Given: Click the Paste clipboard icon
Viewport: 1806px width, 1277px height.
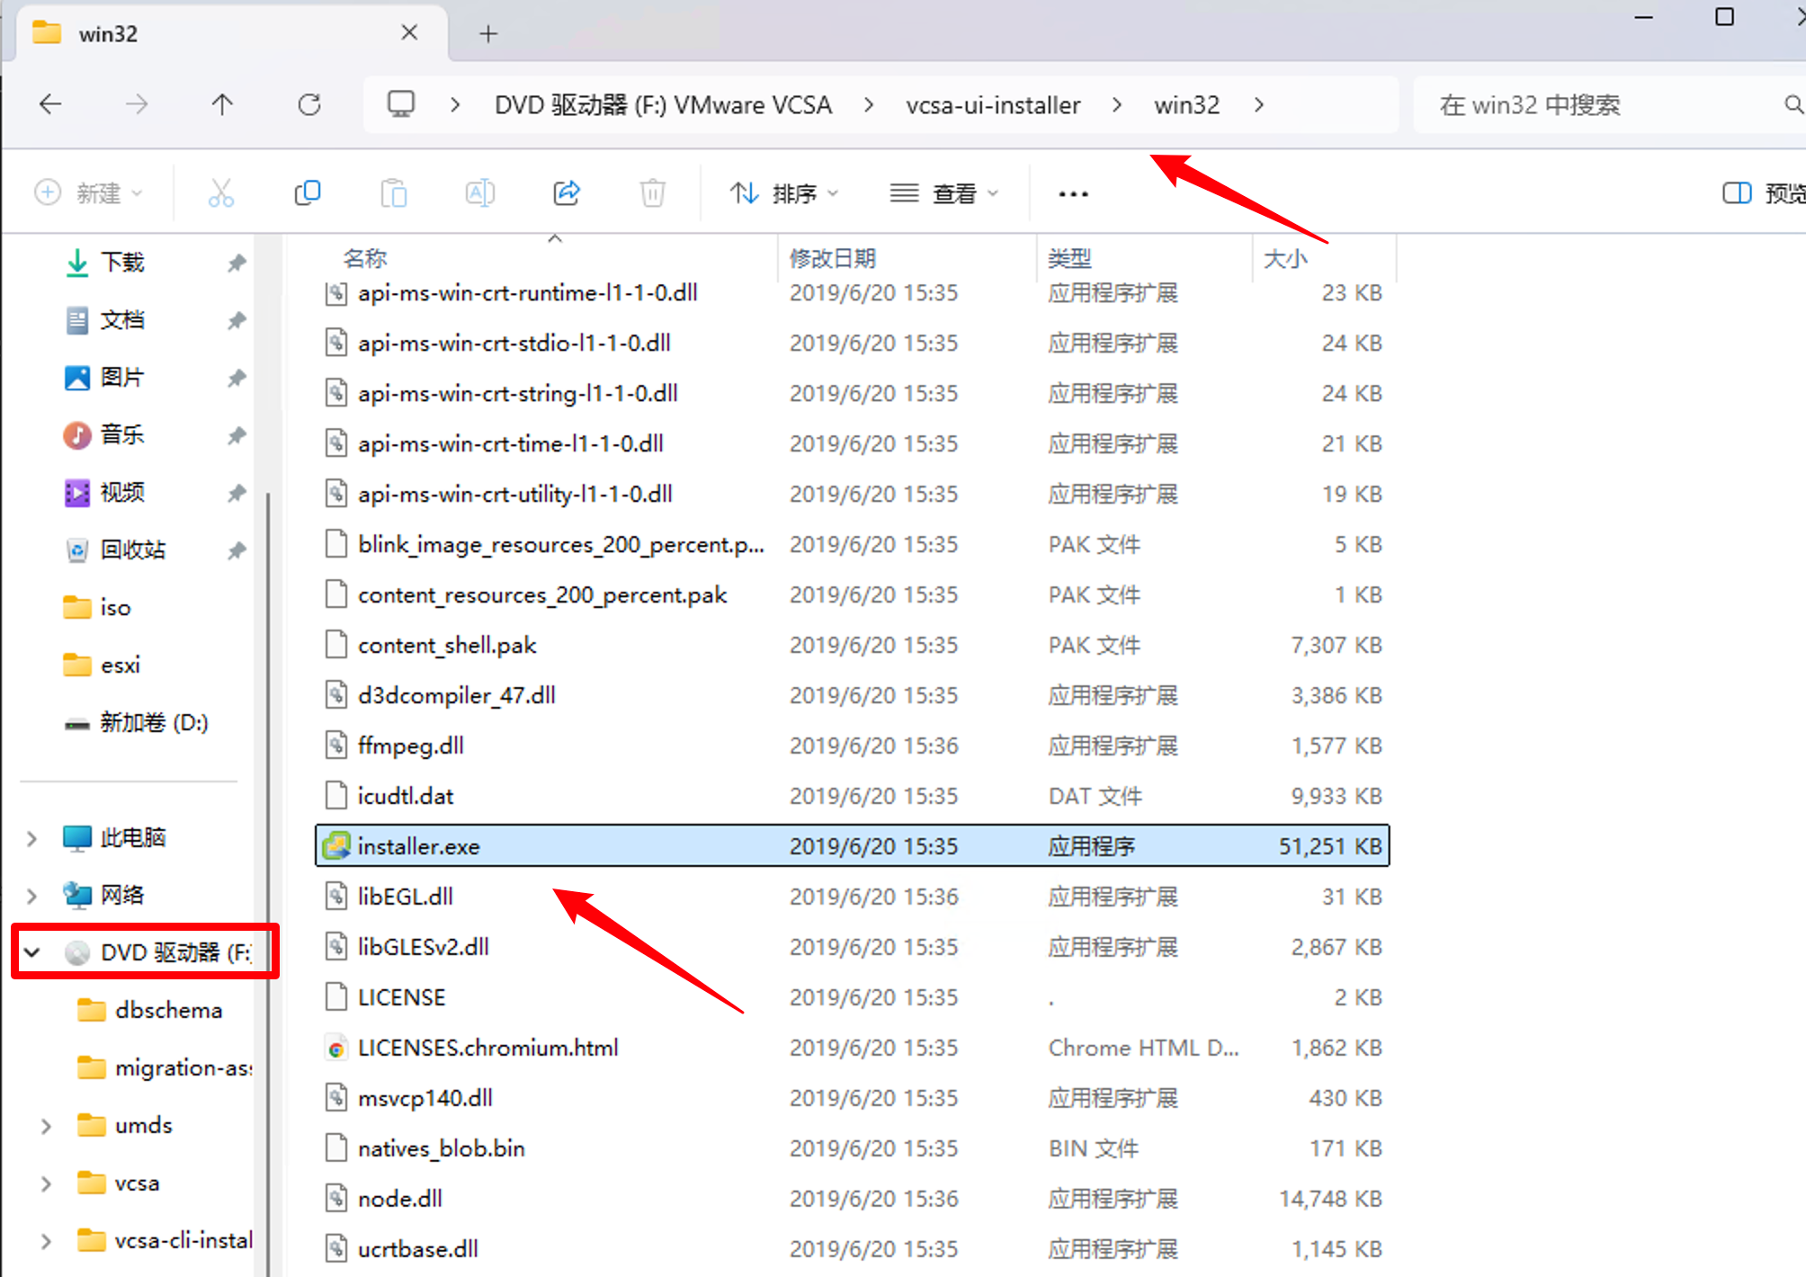Looking at the screenshot, I should pos(394,192).
